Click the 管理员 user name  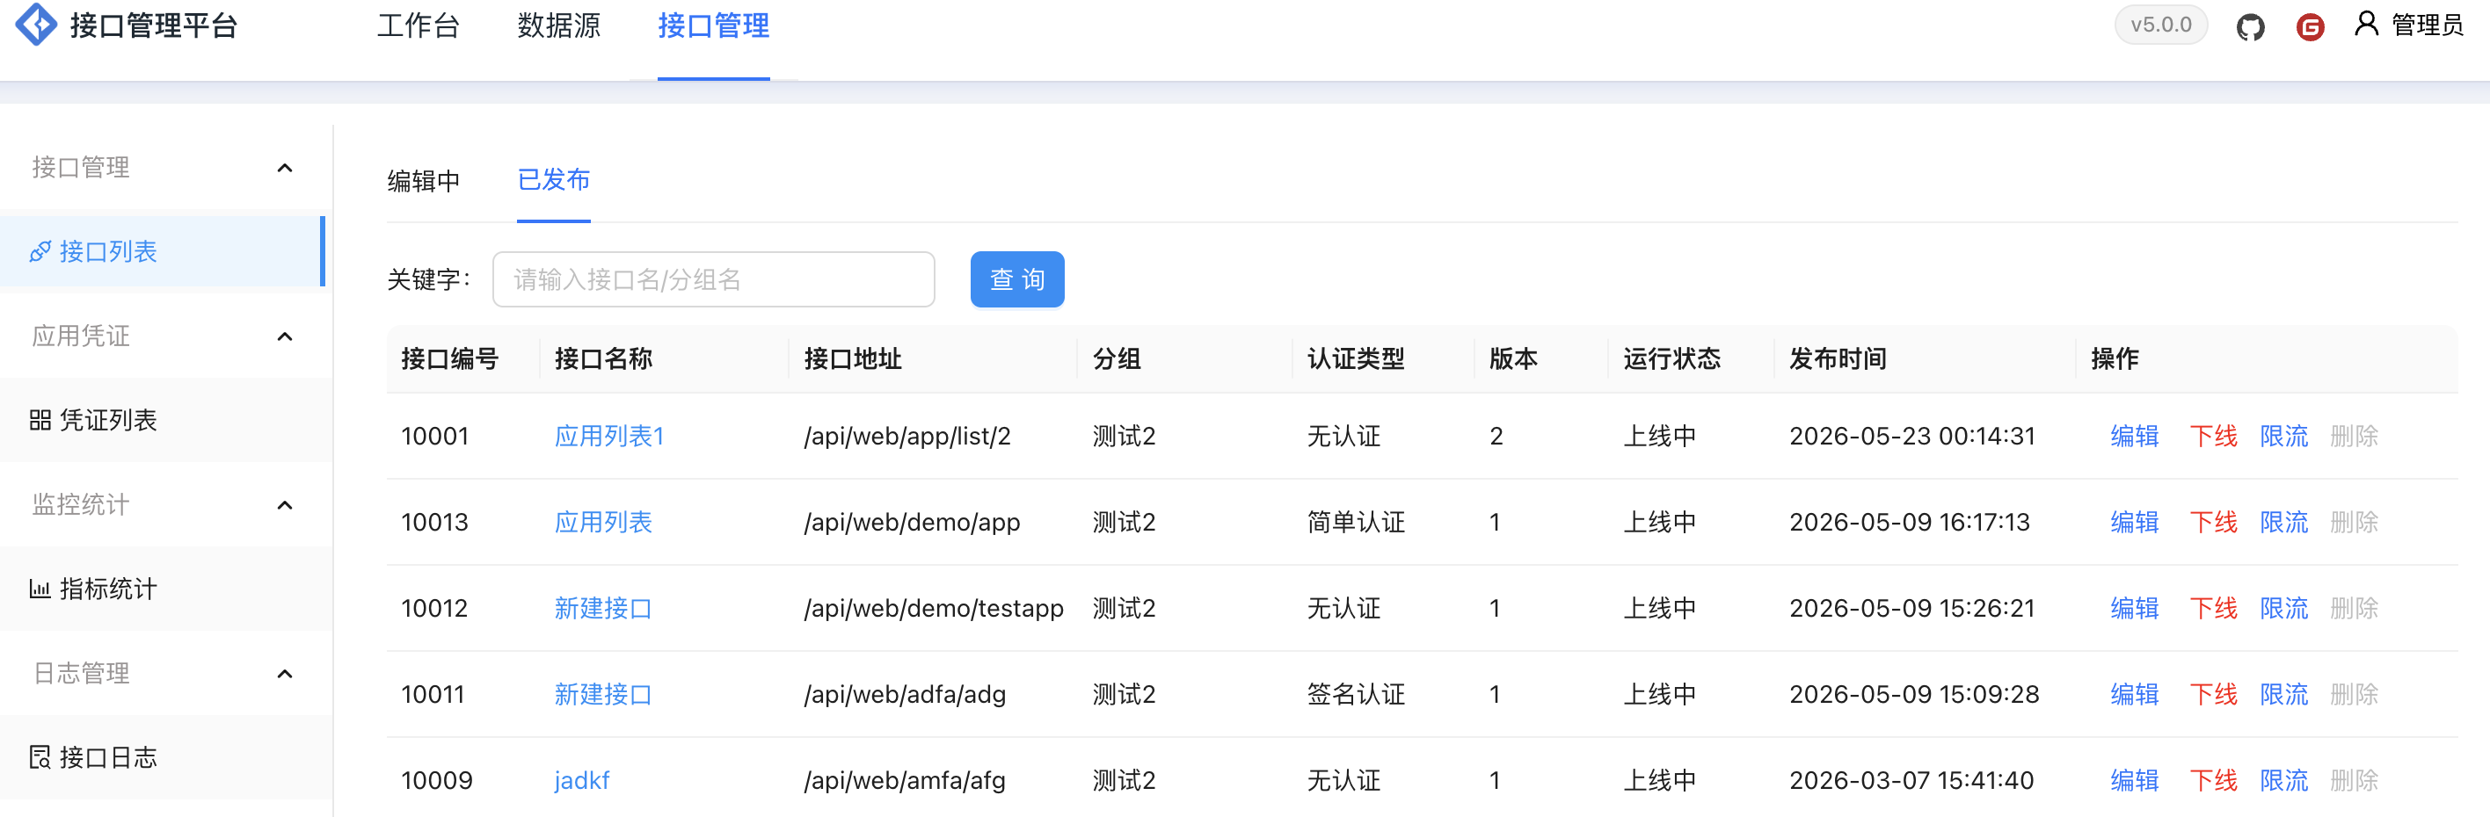coord(2428,25)
